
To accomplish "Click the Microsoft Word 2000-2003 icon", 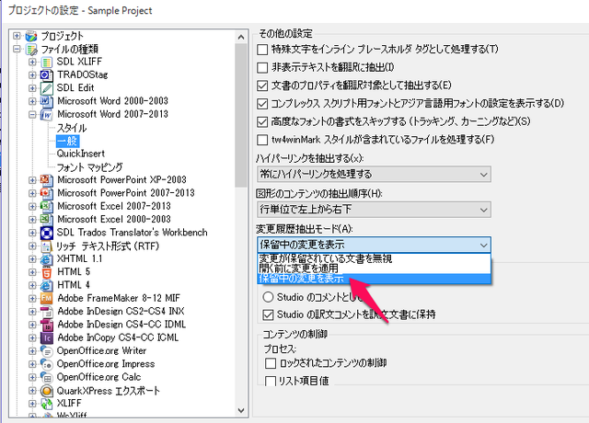I will point(47,101).
